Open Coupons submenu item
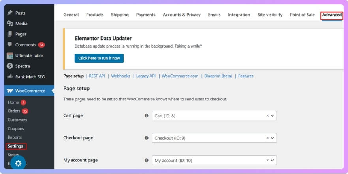 pyautogui.click(x=16, y=128)
